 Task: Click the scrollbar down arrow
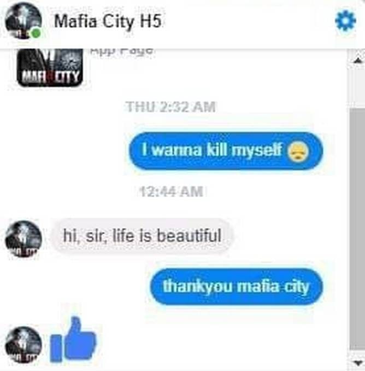click(x=358, y=362)
